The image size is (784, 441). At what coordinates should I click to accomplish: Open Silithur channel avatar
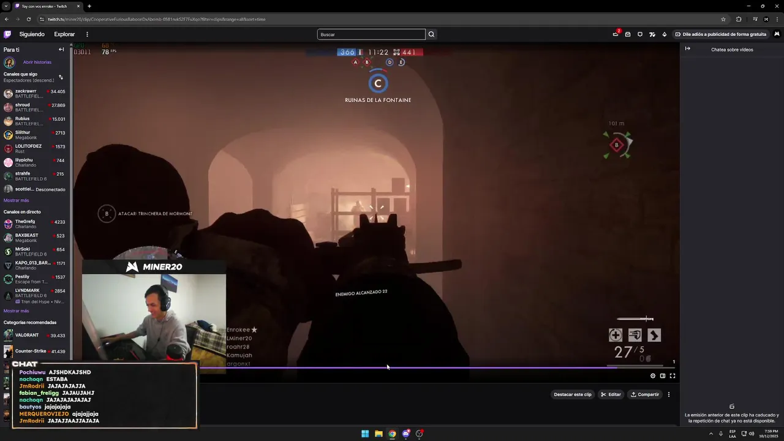tap(8, 135)
